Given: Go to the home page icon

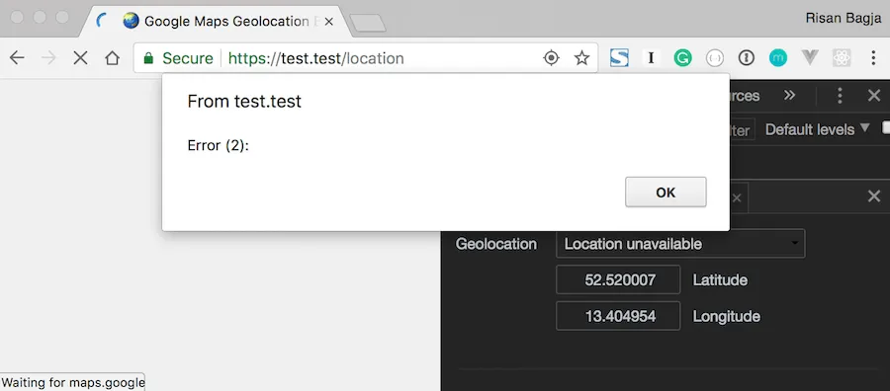Looking at the screenshot, I should click(x=113, y=58).
